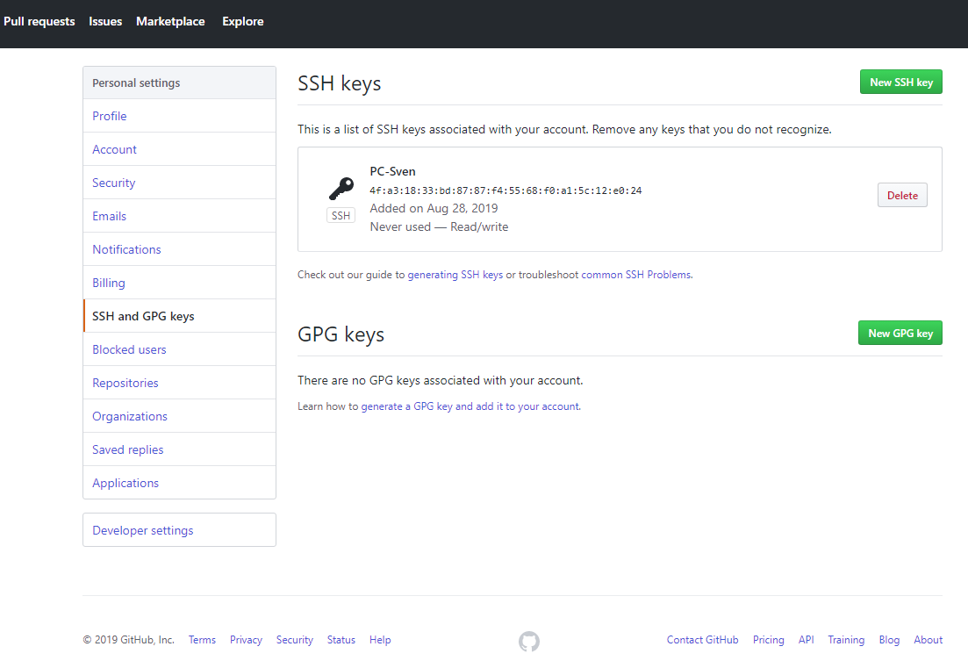Open Privacy link in footer
968x668 pixels.
coord(246,640)
